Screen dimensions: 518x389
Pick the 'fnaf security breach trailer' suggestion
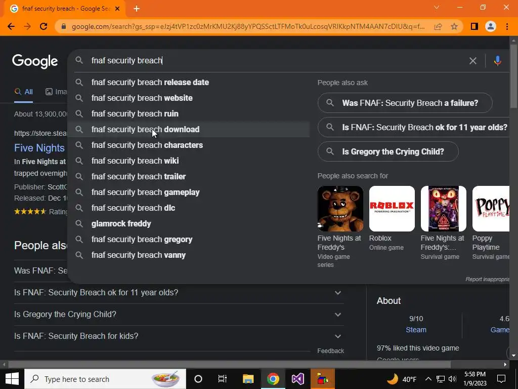pyautogui.click(x=189, y=177)
